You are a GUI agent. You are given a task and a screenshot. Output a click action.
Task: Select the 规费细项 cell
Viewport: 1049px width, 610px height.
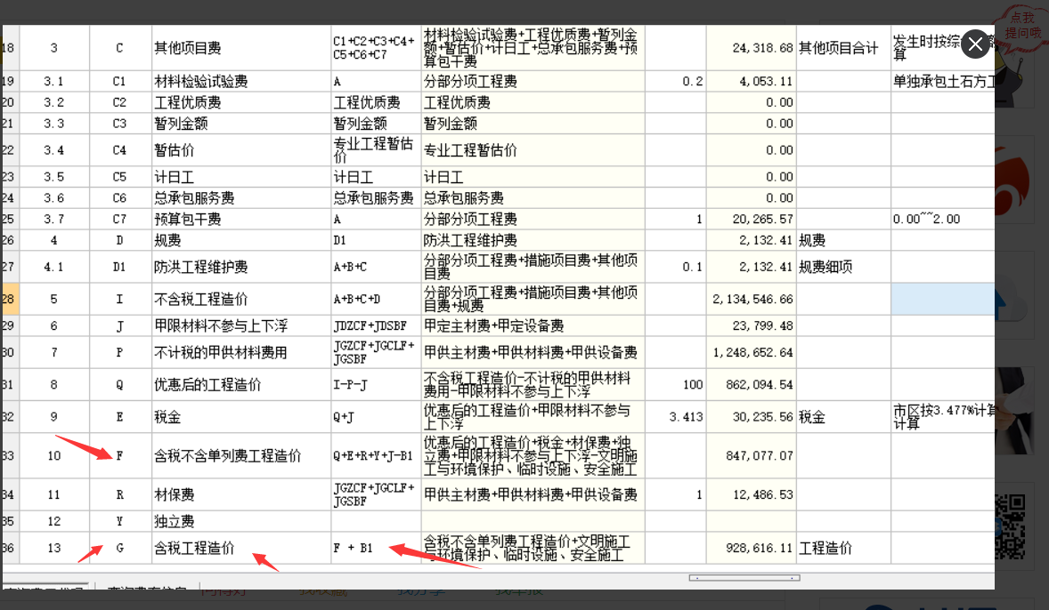(843, 268)
